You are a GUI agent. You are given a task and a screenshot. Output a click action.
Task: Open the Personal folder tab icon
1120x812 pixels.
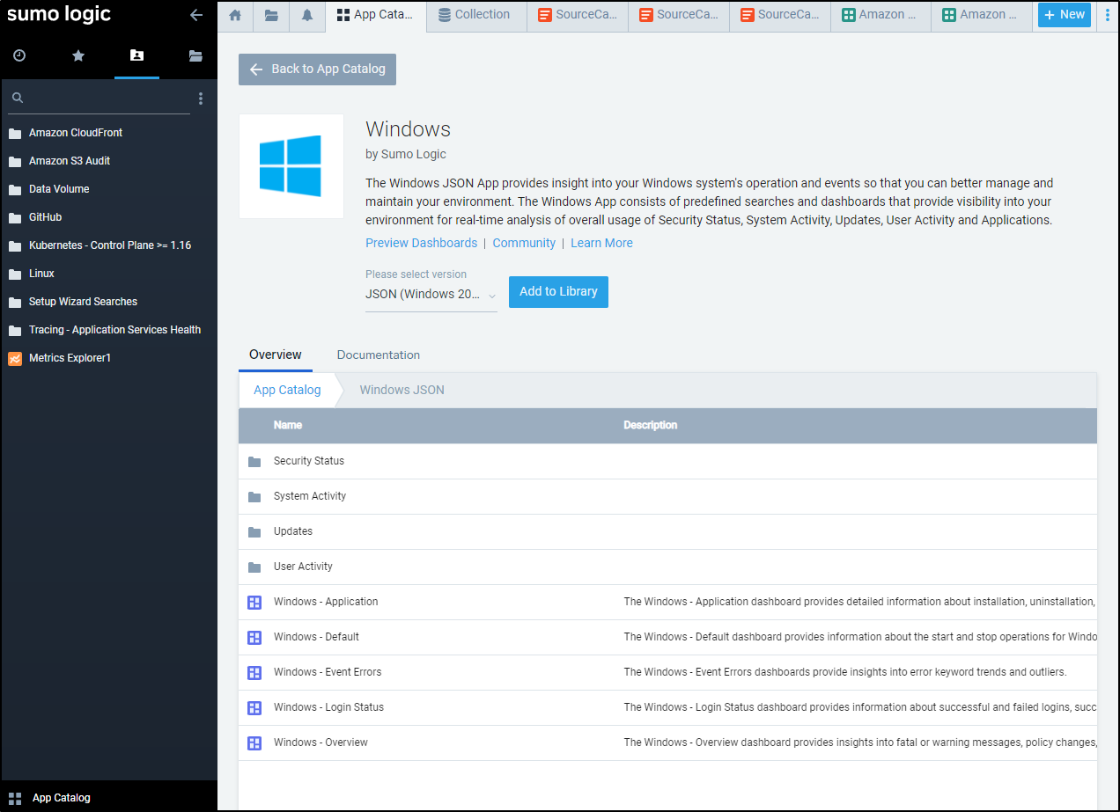point(136,55)
